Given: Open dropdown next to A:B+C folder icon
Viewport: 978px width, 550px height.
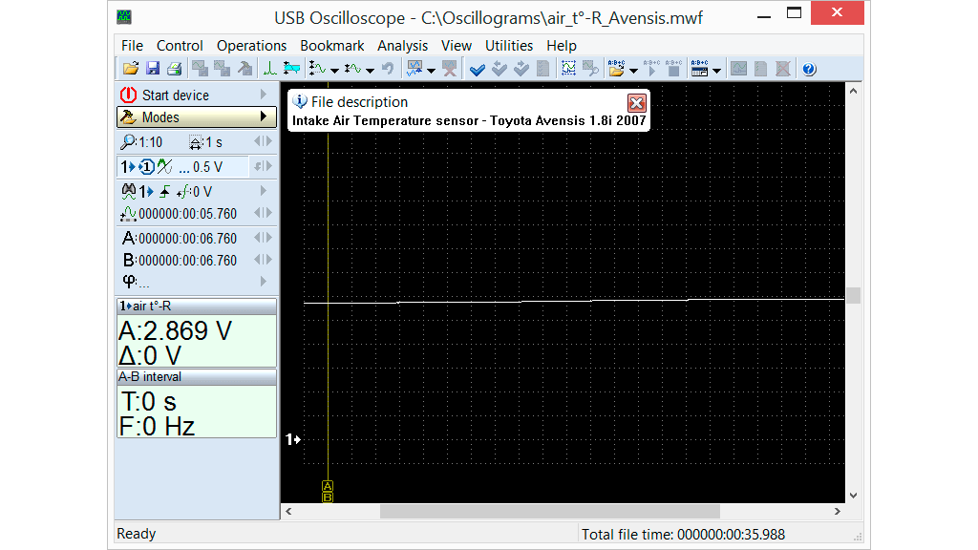Looking at the screenshot, I should (634, 70).
